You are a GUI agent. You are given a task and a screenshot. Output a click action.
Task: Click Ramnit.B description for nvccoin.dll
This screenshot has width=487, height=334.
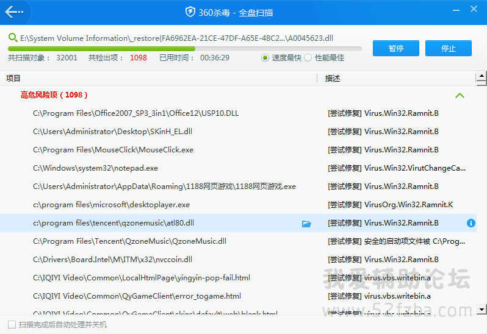coord(383,260)
